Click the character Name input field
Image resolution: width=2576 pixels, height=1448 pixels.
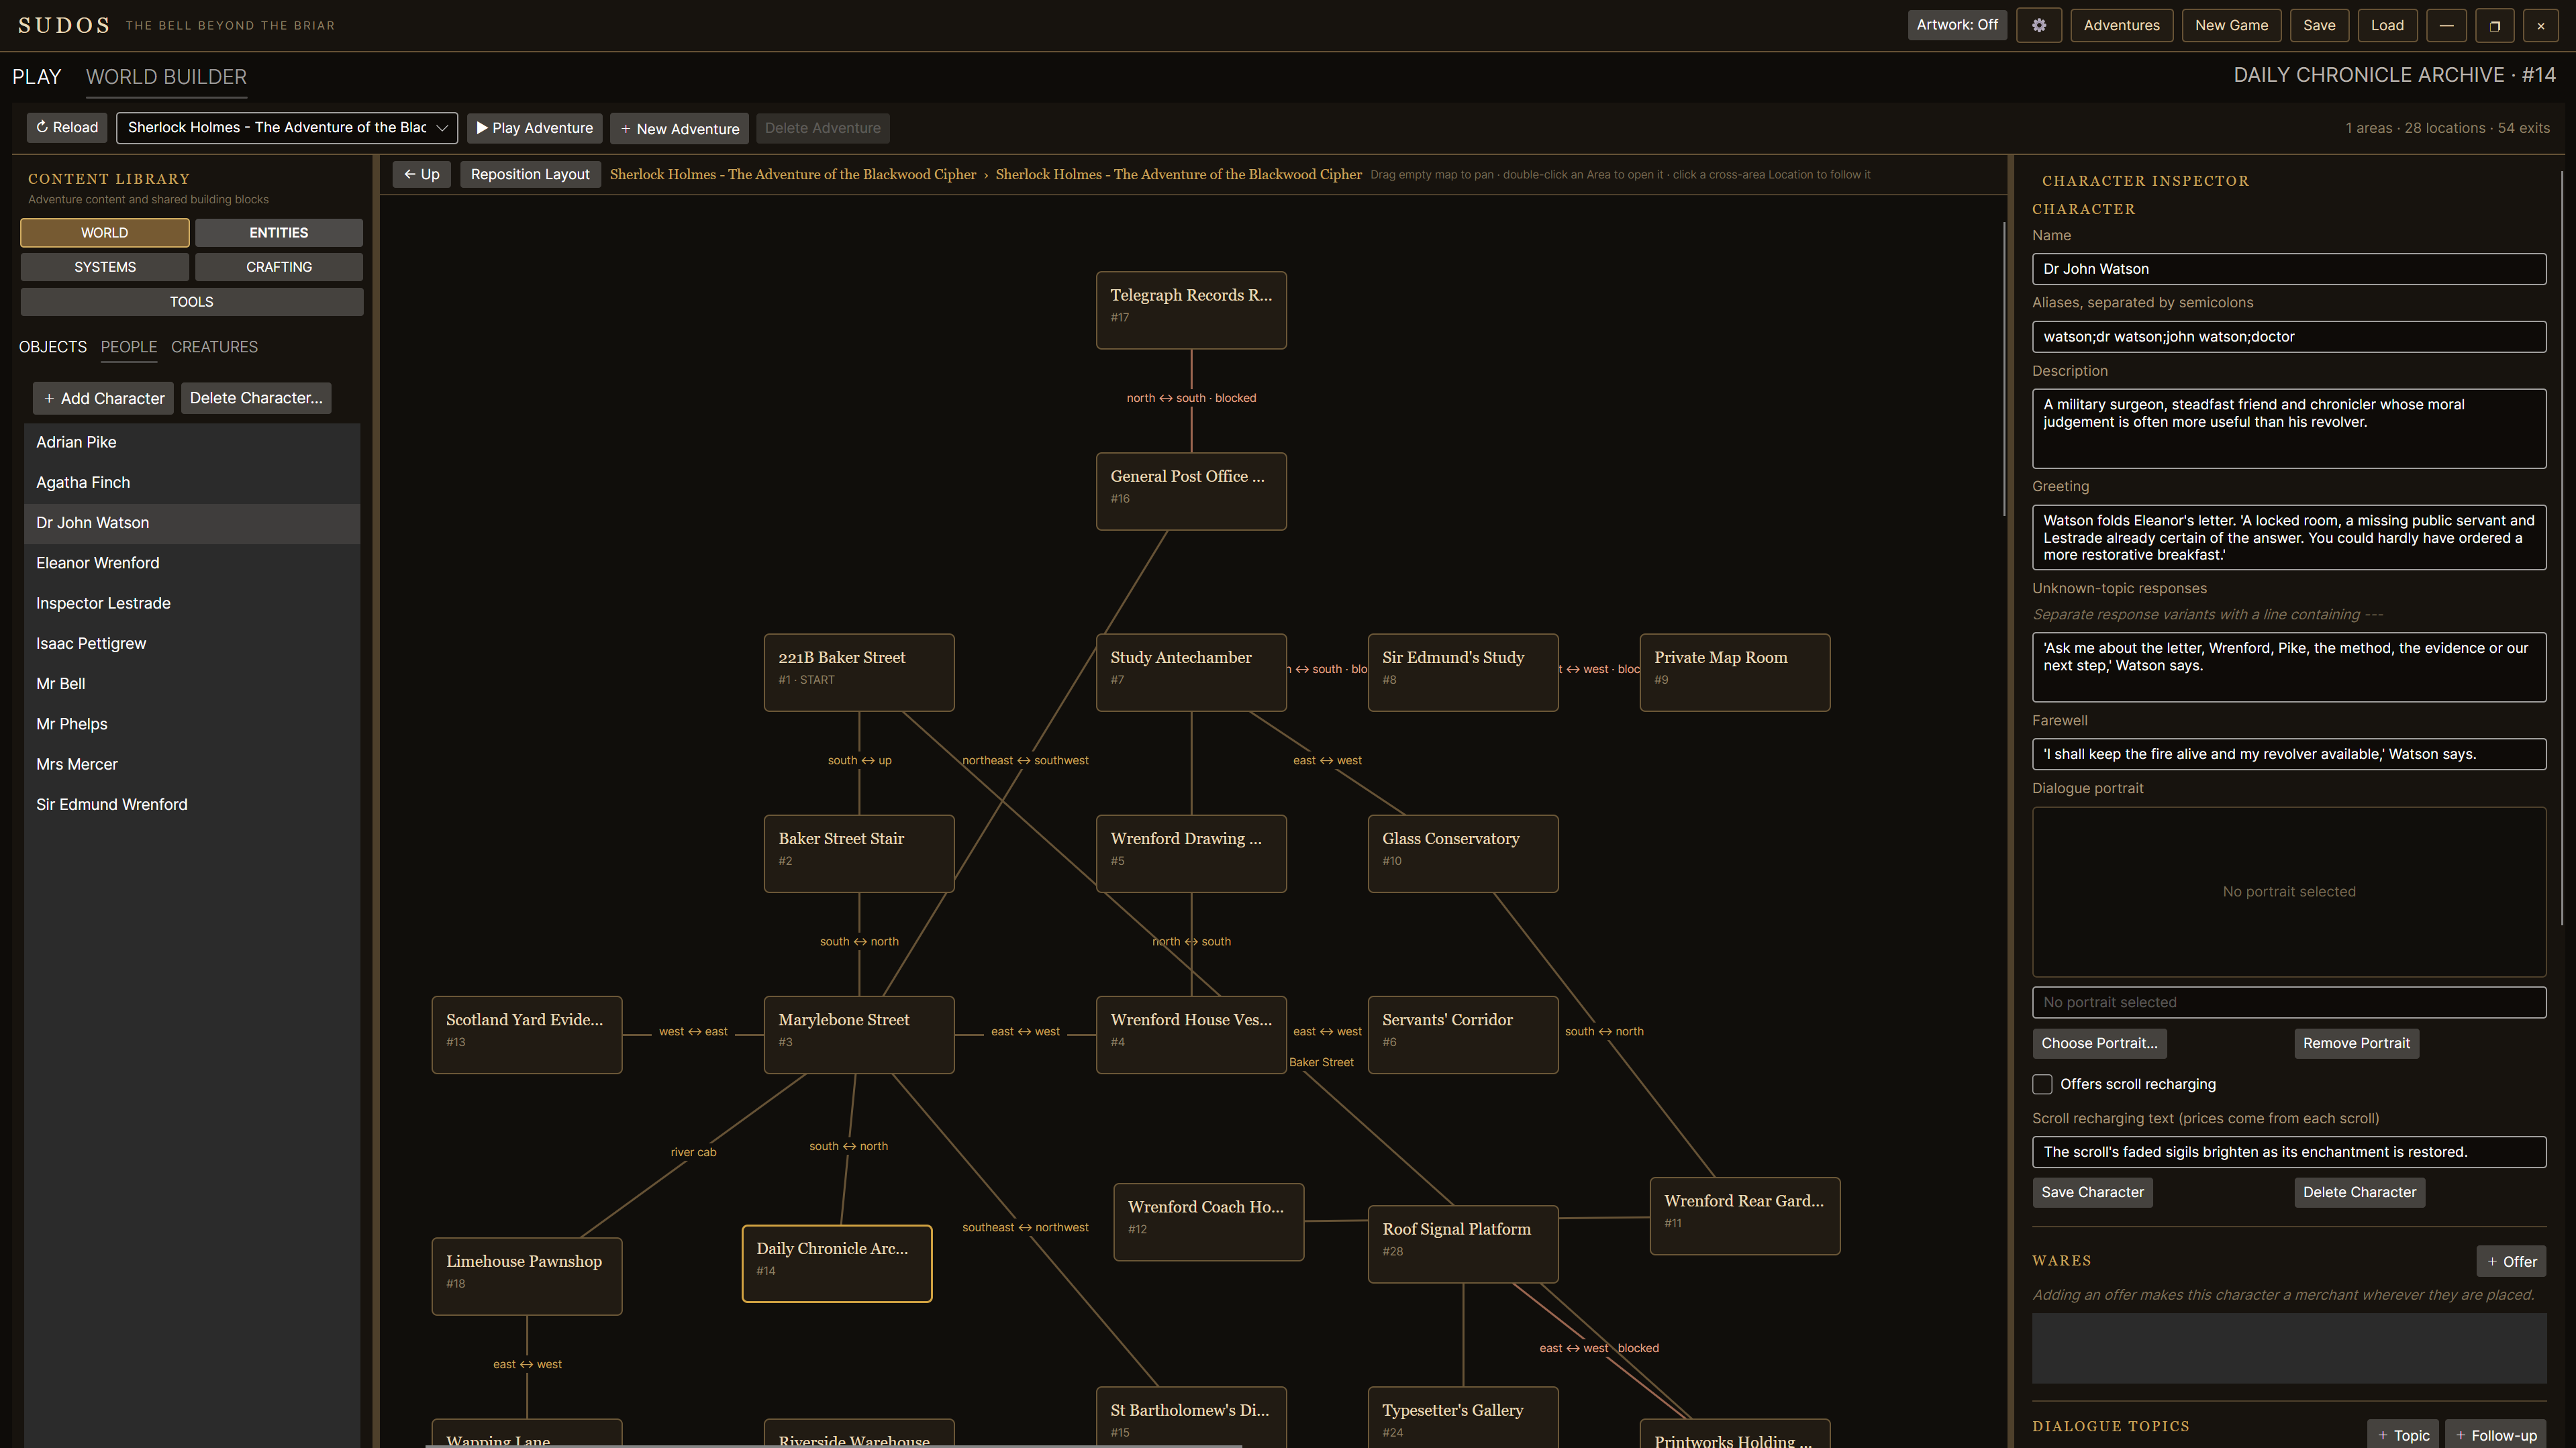click(2289, 268)
